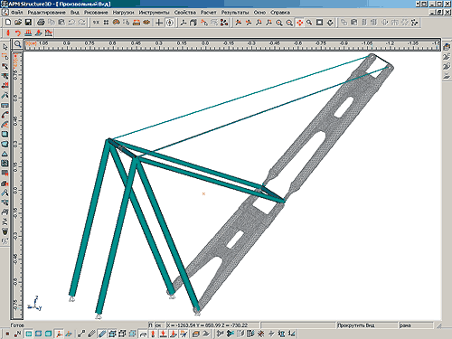Open the Справка menu
Image resolution: width=452 pixels, height=339 pixels.
point(280,13)
